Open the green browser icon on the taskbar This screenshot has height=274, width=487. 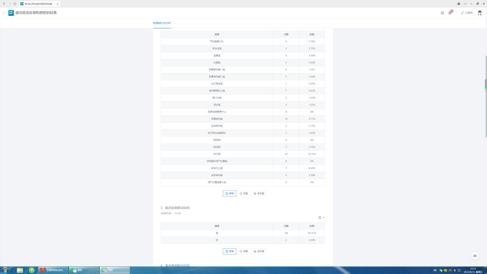pos(32,270)
